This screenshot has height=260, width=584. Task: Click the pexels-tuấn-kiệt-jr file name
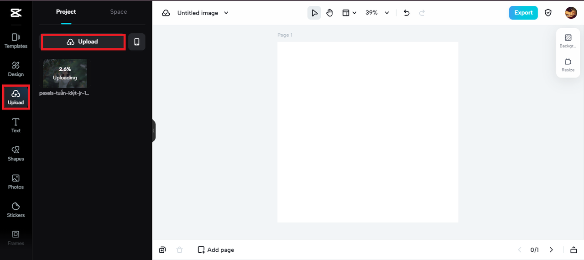[64, 93]
